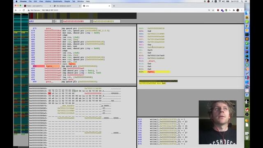This screenshot has height=148, width=263.
Task: Open the History menu
Action: (x=48, y=1)
